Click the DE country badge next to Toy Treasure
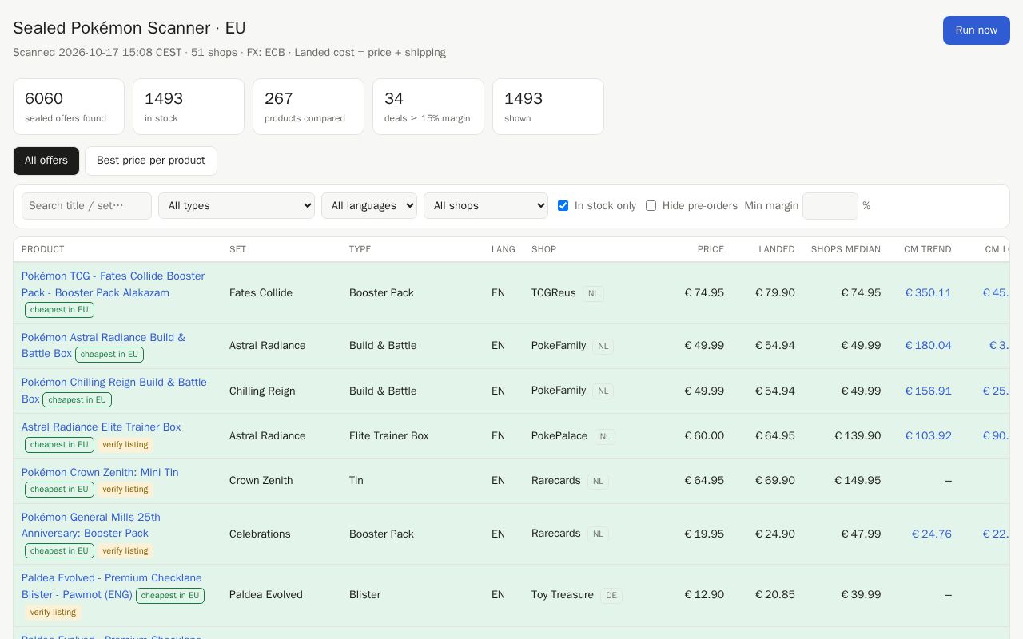The width and height of the screenshot is (1023, 639). [x=611, y=596]
